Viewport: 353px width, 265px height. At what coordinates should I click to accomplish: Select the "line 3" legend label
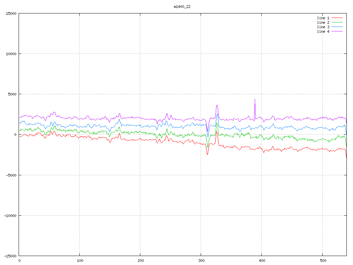point(323,27)
